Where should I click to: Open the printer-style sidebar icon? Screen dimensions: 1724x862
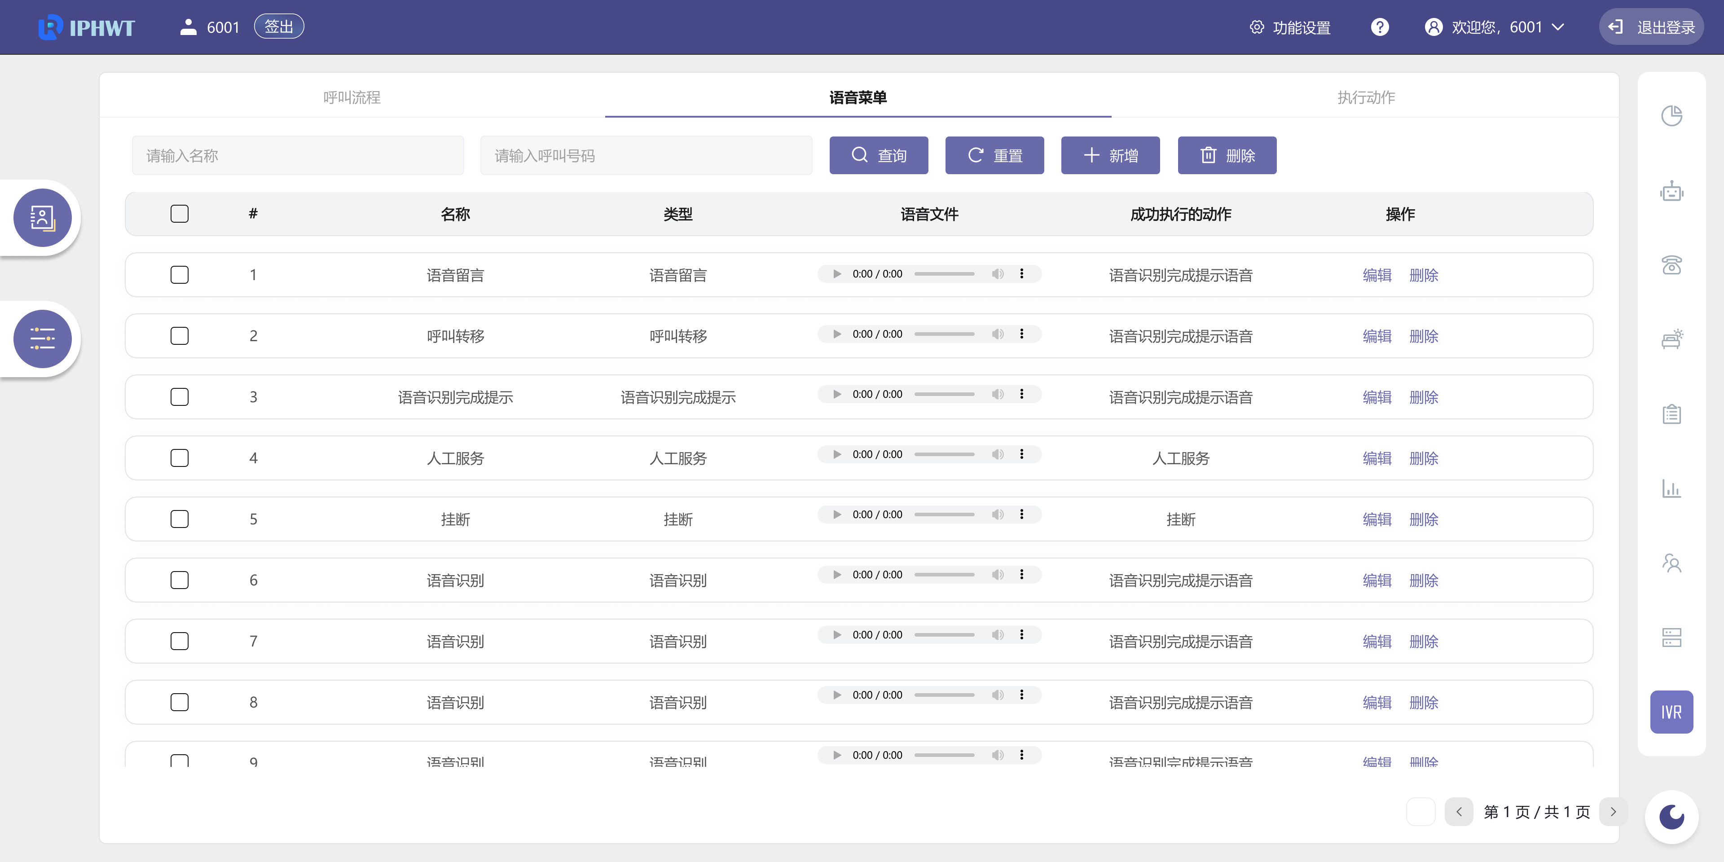pyautogui.click(x=1671, y=339)
